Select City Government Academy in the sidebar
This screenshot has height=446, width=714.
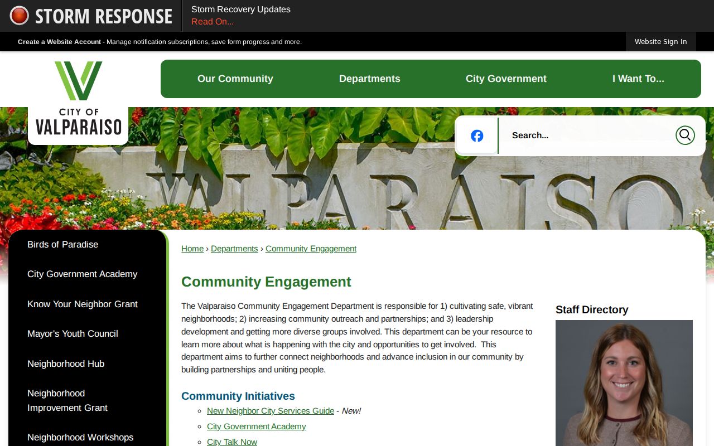coord(82,274)
